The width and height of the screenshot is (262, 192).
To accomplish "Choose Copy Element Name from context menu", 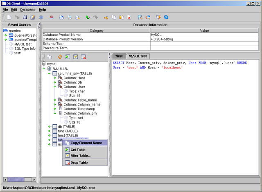I will 85,143.
